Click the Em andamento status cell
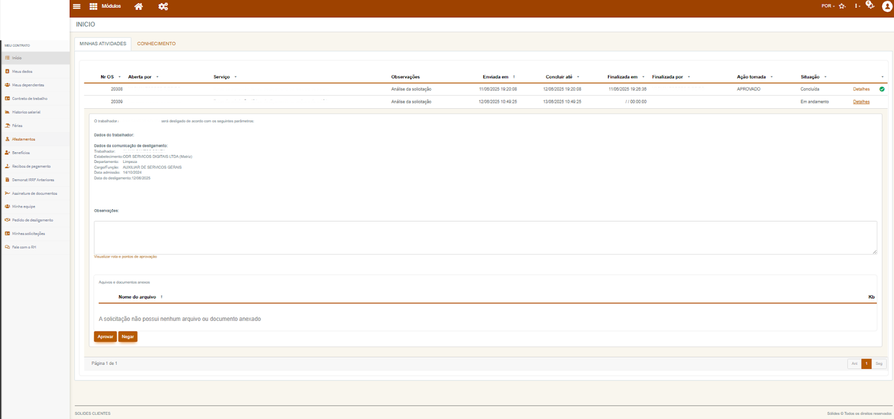This screenshot has height=419, width=894. click(x=815, y=102)
